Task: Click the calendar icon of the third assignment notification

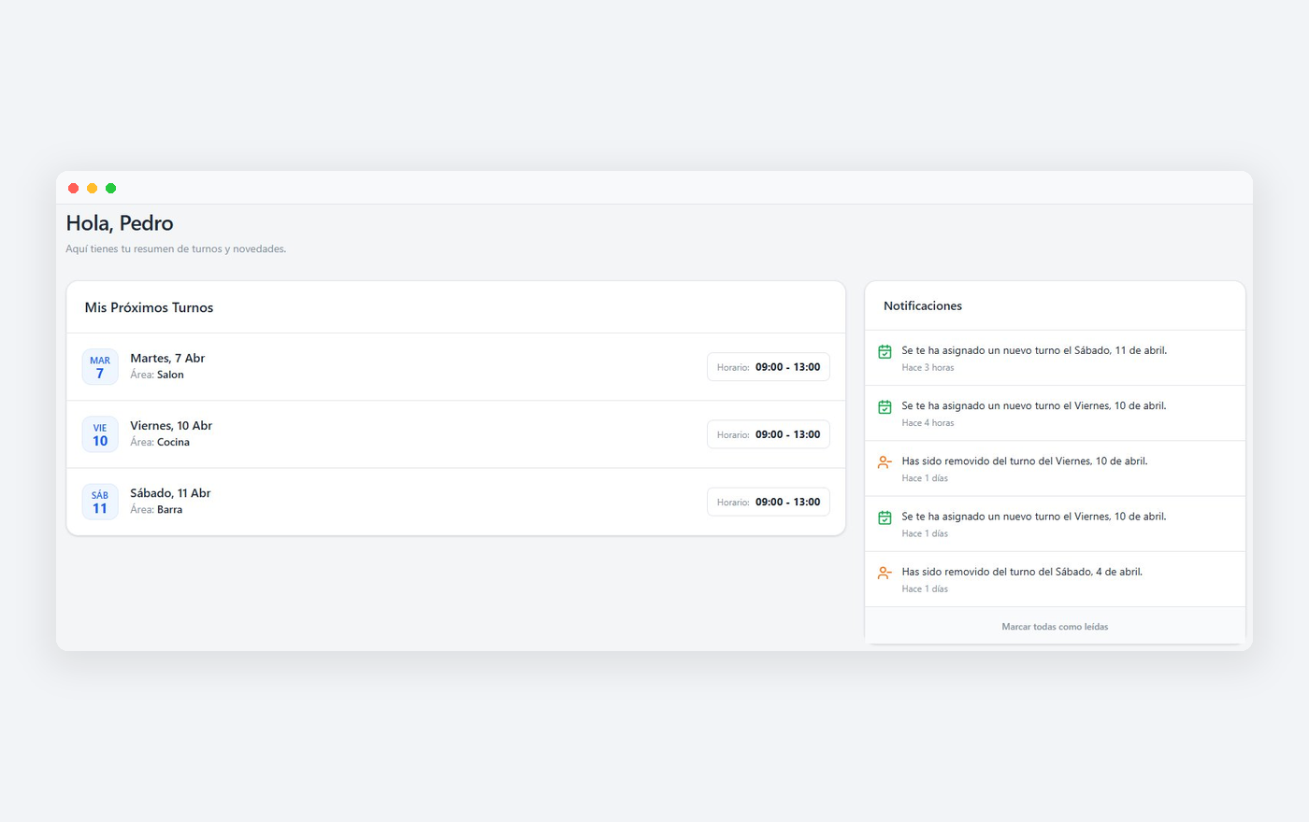Action: [884, 517]
